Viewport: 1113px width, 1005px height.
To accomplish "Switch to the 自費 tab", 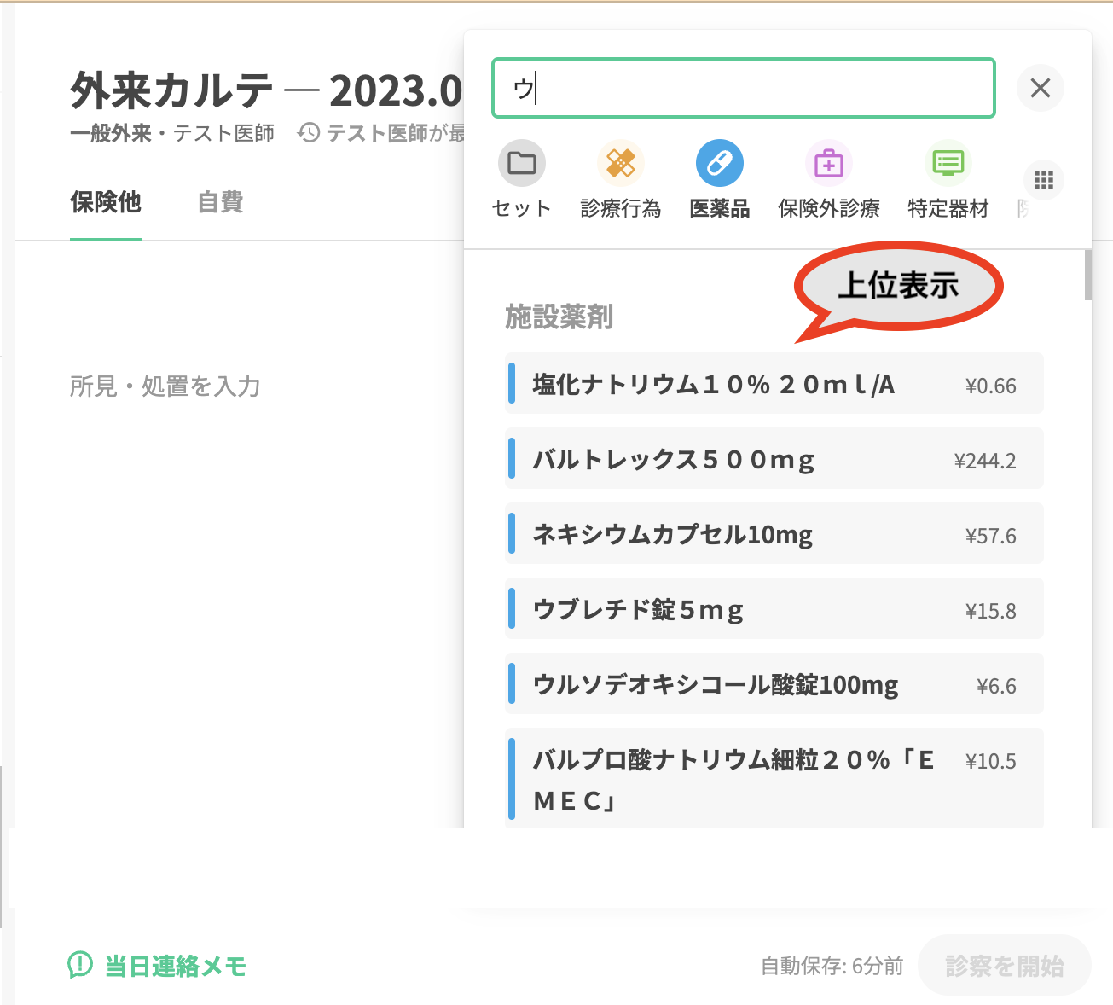I will (220, 202).
